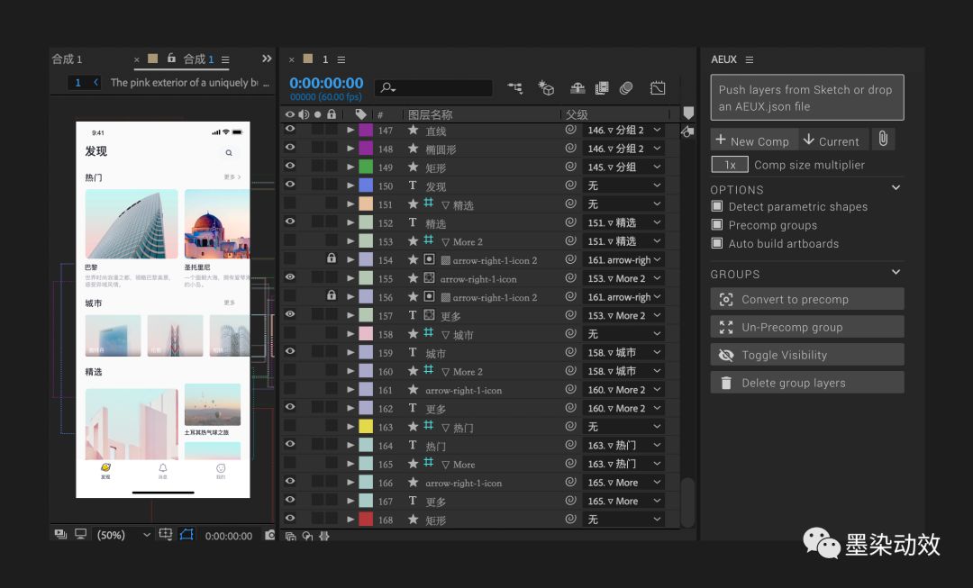Image resolution: width=973 pixels, height=588 pixels.
Task: Hide layer 155 arrow-right-1-icon eye toggle
Action: click(x=290, y=277)
